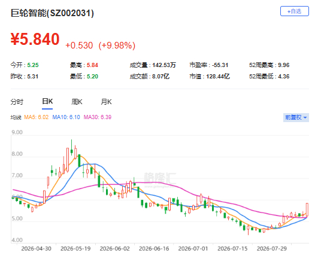Image resolution: width=324 pixels, height=255 pixels.
Task: Click date label 2026-05-19 on axis
Action: pyautogui.click(x=75, y=248)
